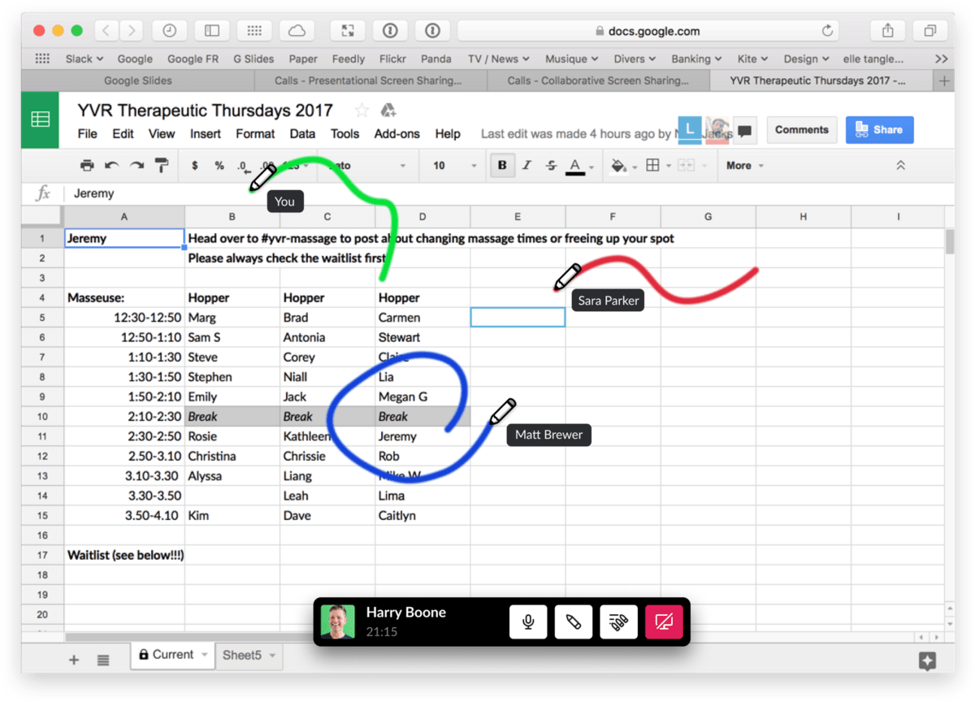Select the paint format tool
Screen dimensions: 975x702
point(162,166)
